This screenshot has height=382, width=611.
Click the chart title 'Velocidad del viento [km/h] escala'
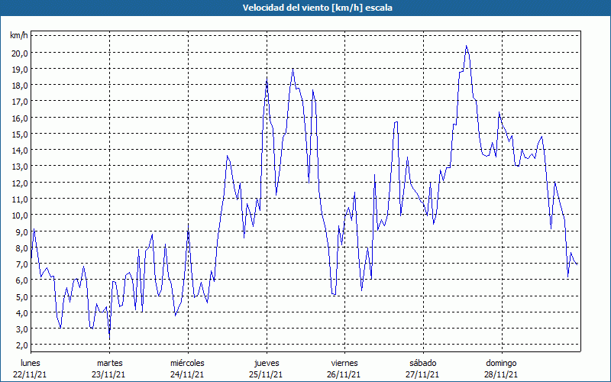pos(317,8)
